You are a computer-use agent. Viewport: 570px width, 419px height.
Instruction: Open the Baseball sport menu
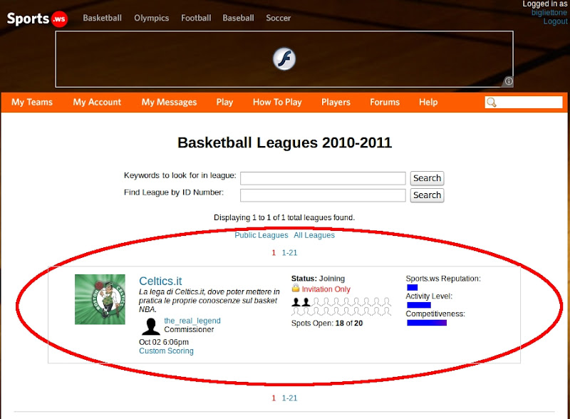click(238, 18)
